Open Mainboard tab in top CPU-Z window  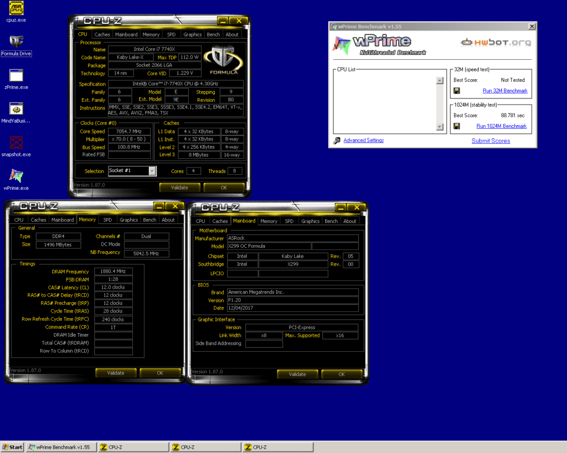point(126,35)
